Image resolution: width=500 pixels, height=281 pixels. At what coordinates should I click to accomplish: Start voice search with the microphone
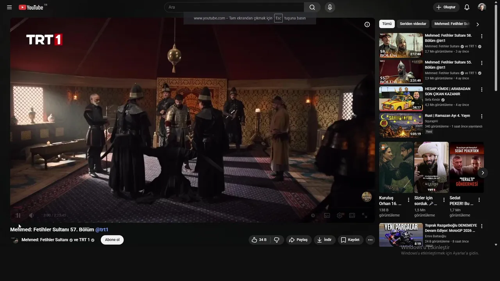click(x=330, y=7)
